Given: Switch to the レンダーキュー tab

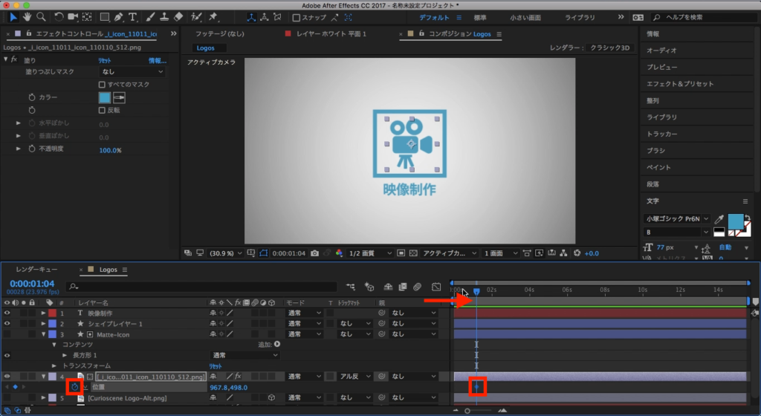Looking at the screenshot, I should 36,270.
